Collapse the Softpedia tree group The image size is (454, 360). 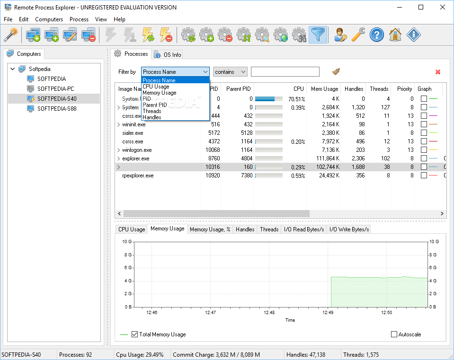tap(12, 69)
